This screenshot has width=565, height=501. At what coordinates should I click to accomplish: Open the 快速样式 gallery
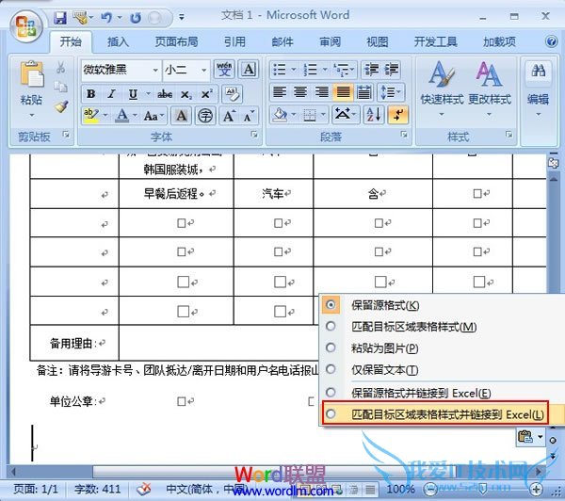(442, 89)
